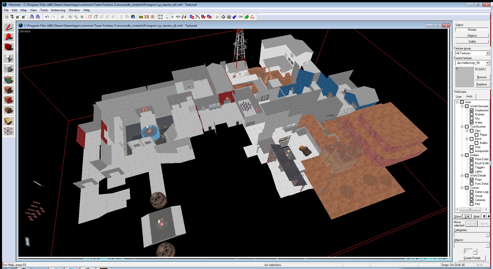Collapse the Tool Brushes tree node
493x269 pixels.
click(462, 127)
